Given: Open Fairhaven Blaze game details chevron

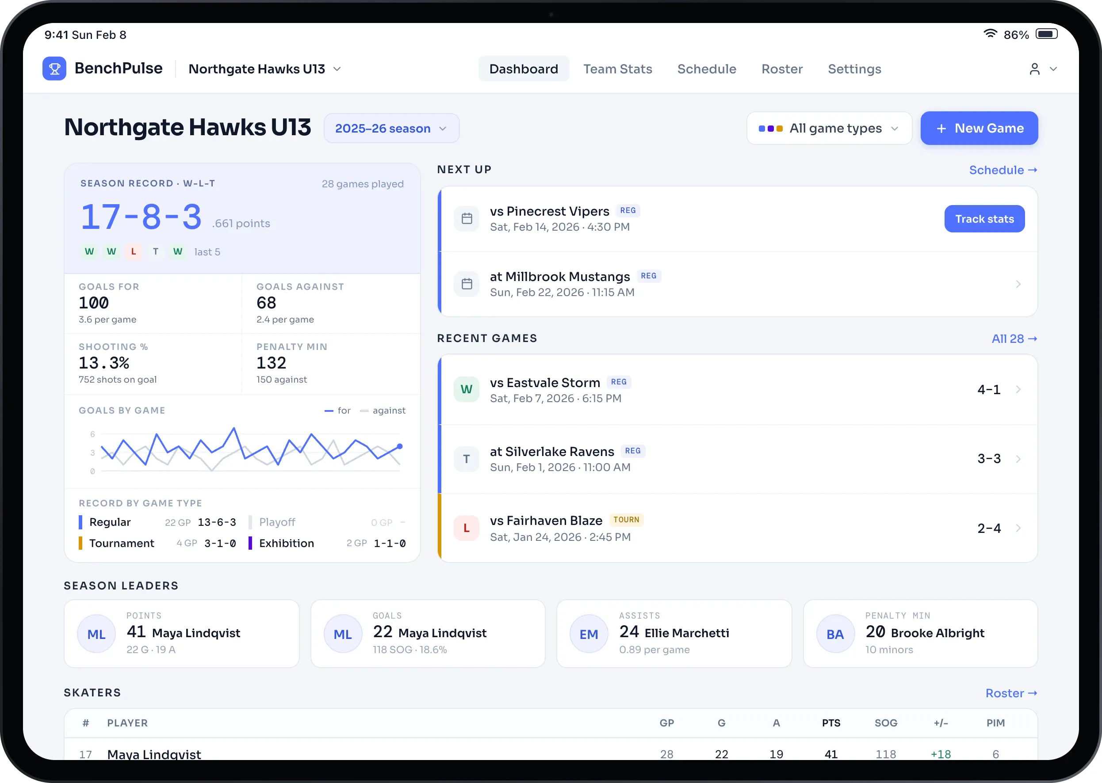Looking at the screenshot, I should pyautogui.click(x=1018, y=528).
